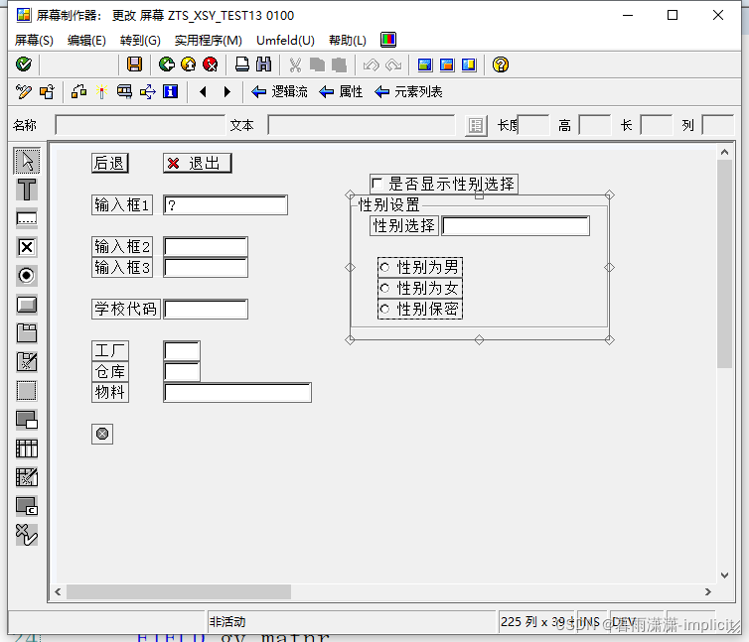The width and height of the screenshot is (749, 642).
Task: Click the 后退 pushbutton on the canvas
Action: [110, 164]
